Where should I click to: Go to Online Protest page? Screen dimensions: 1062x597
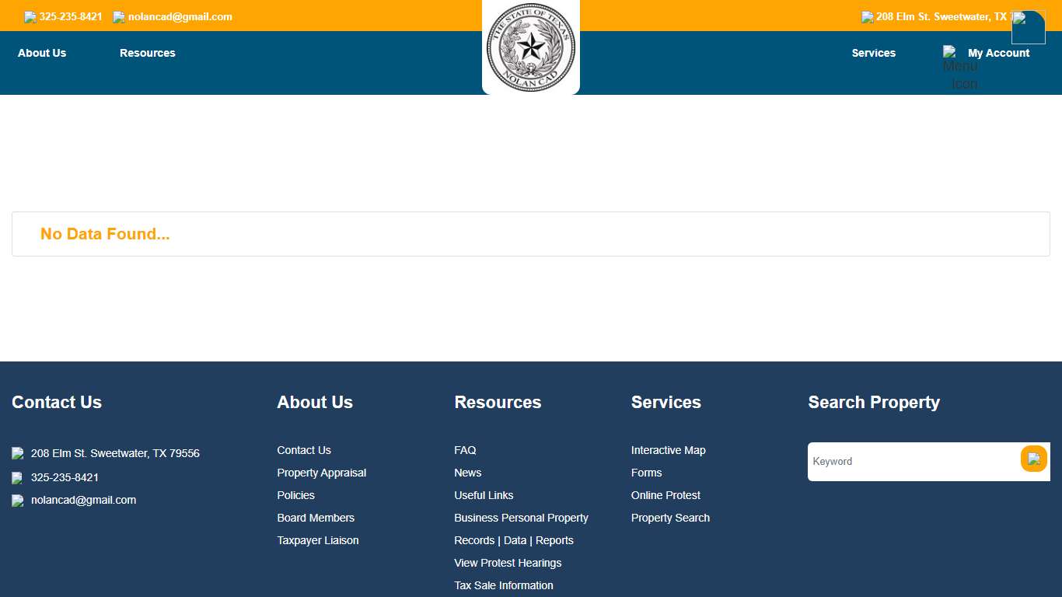point(665,495)
